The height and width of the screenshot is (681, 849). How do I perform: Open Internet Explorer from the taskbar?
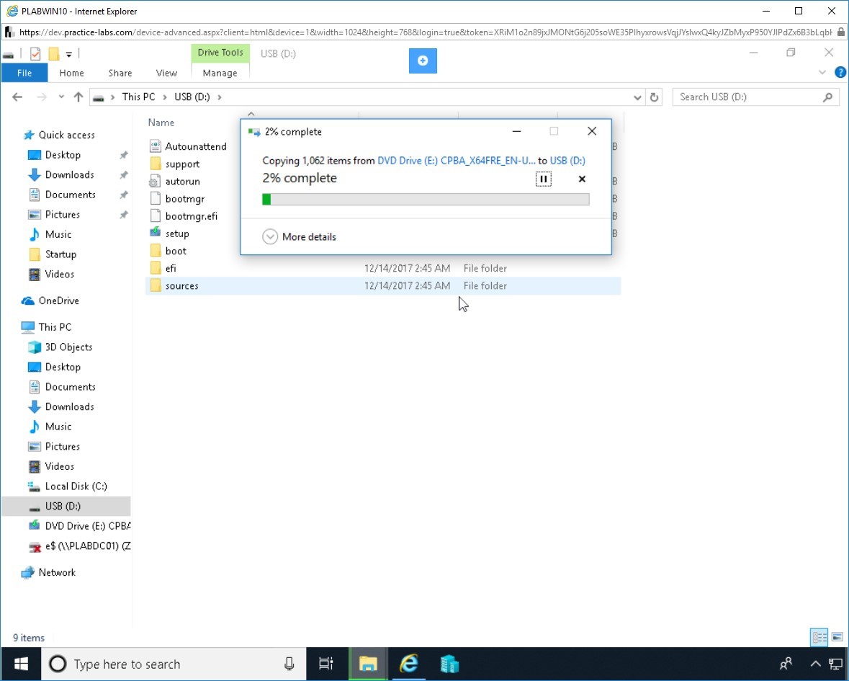409,664
